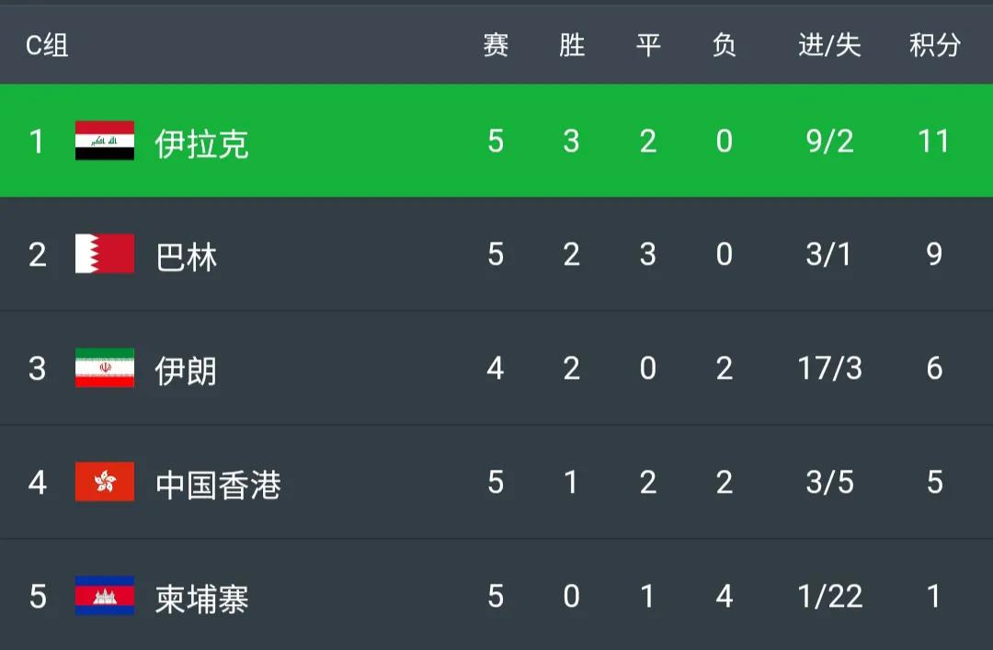Screen dimensions: 993x650
Task: Click the 赛 matches played header
Action: tap(496, 45)
